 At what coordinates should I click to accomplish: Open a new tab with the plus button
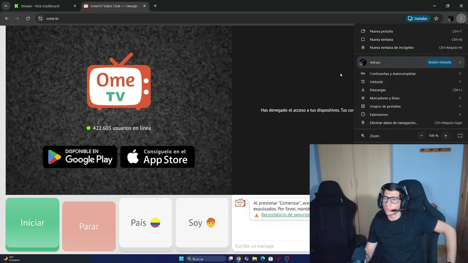coord(155,6)
